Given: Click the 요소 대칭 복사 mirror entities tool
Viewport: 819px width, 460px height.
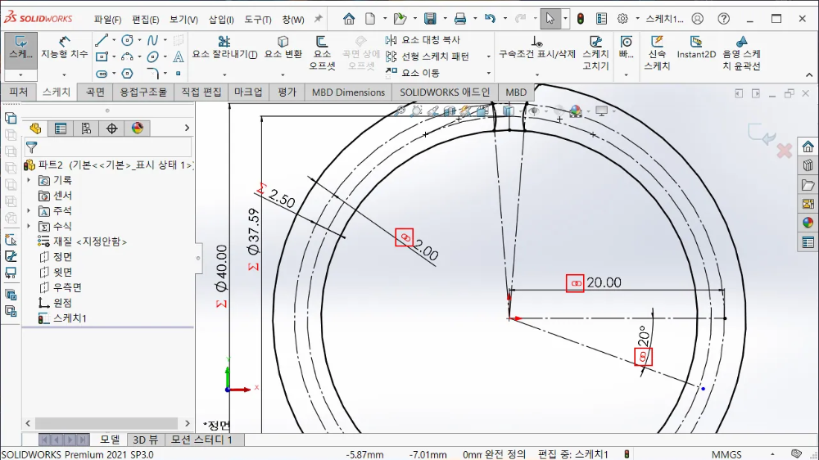Looking at the screenshot, I should pos(423,39).
